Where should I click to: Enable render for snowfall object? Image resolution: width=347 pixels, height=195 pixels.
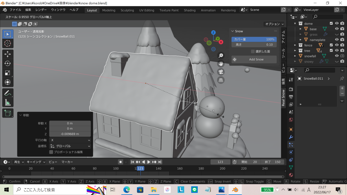coord(342,56)
